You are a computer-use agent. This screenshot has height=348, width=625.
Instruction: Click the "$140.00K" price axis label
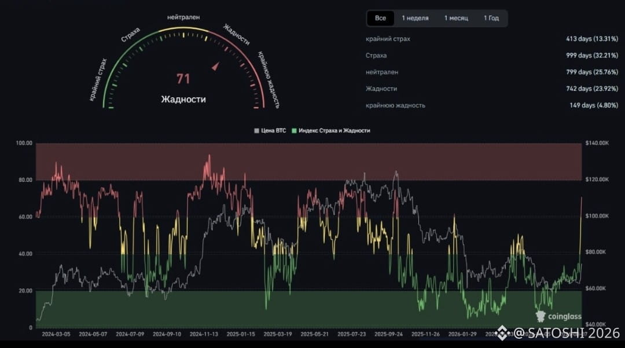(x=597, y=143)
